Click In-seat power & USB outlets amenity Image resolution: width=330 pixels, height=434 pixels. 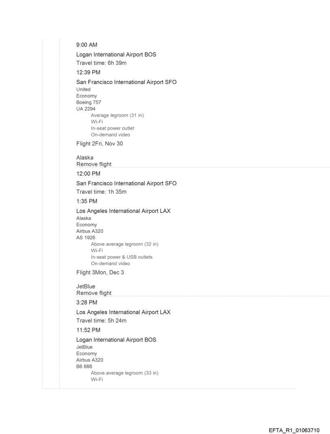click(122, 257)
